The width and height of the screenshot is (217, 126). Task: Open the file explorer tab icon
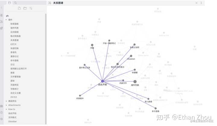[x=10, y=3]
